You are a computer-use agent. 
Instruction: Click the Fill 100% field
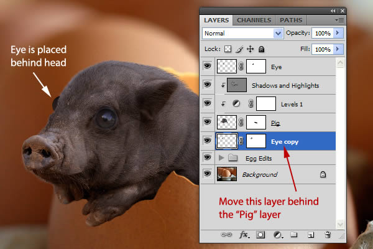(323, 49)
